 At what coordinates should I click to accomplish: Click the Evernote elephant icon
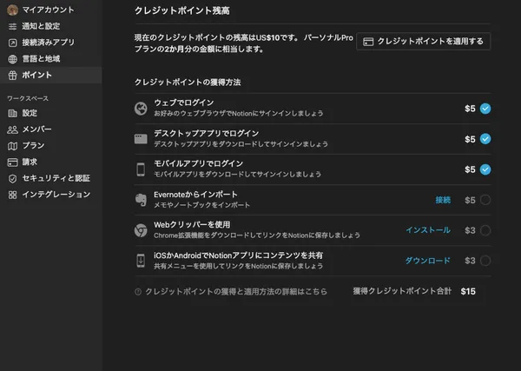(x=141, y=200)
